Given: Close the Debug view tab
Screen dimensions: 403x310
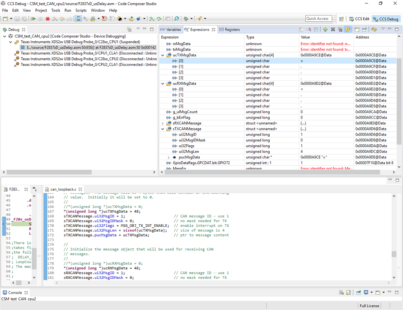Looking at the screenshot, I should coord(24,30).
